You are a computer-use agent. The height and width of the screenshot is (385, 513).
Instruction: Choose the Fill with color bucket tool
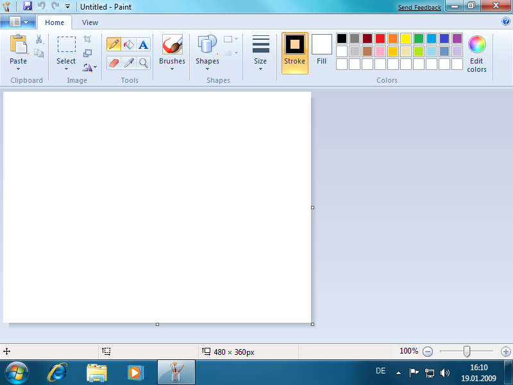(128, 44)
